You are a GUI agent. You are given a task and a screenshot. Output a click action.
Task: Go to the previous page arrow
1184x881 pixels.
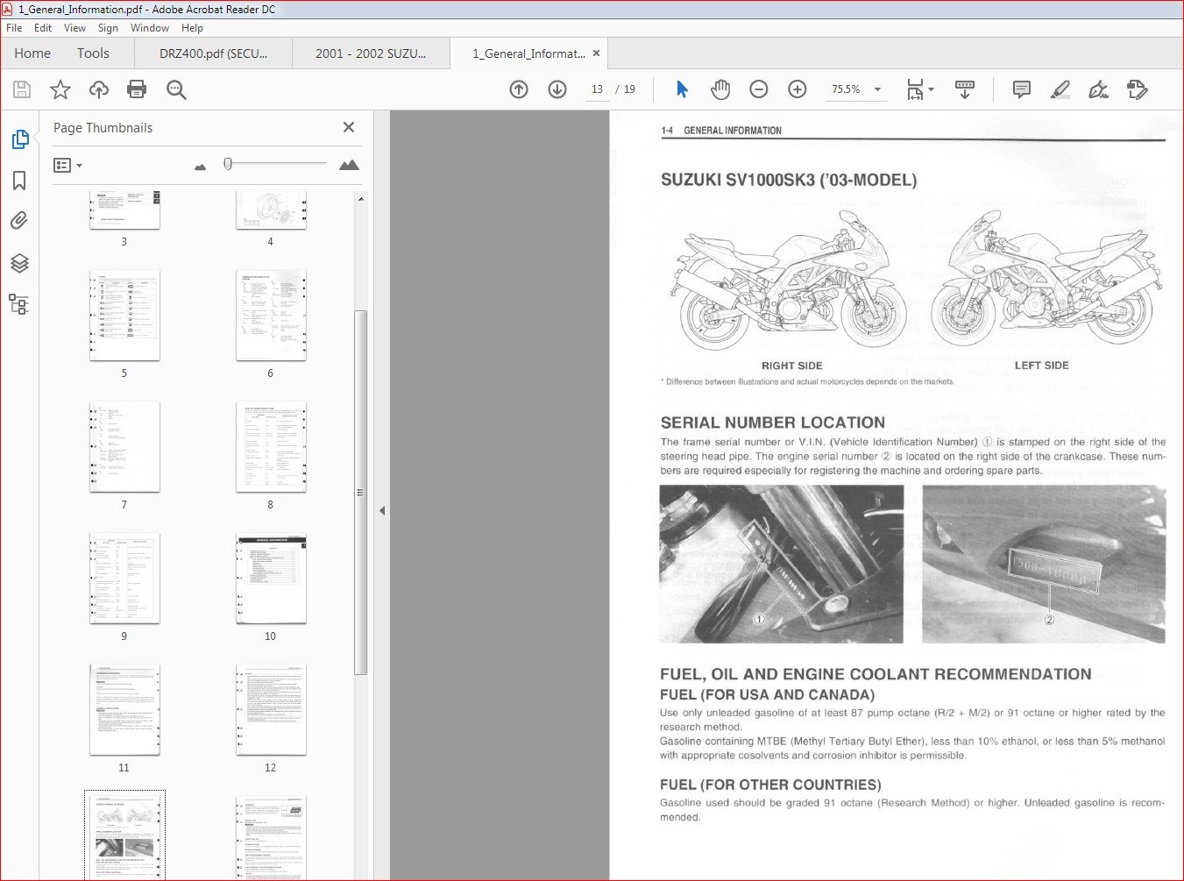pyautogui.click(x=519, y=89)
